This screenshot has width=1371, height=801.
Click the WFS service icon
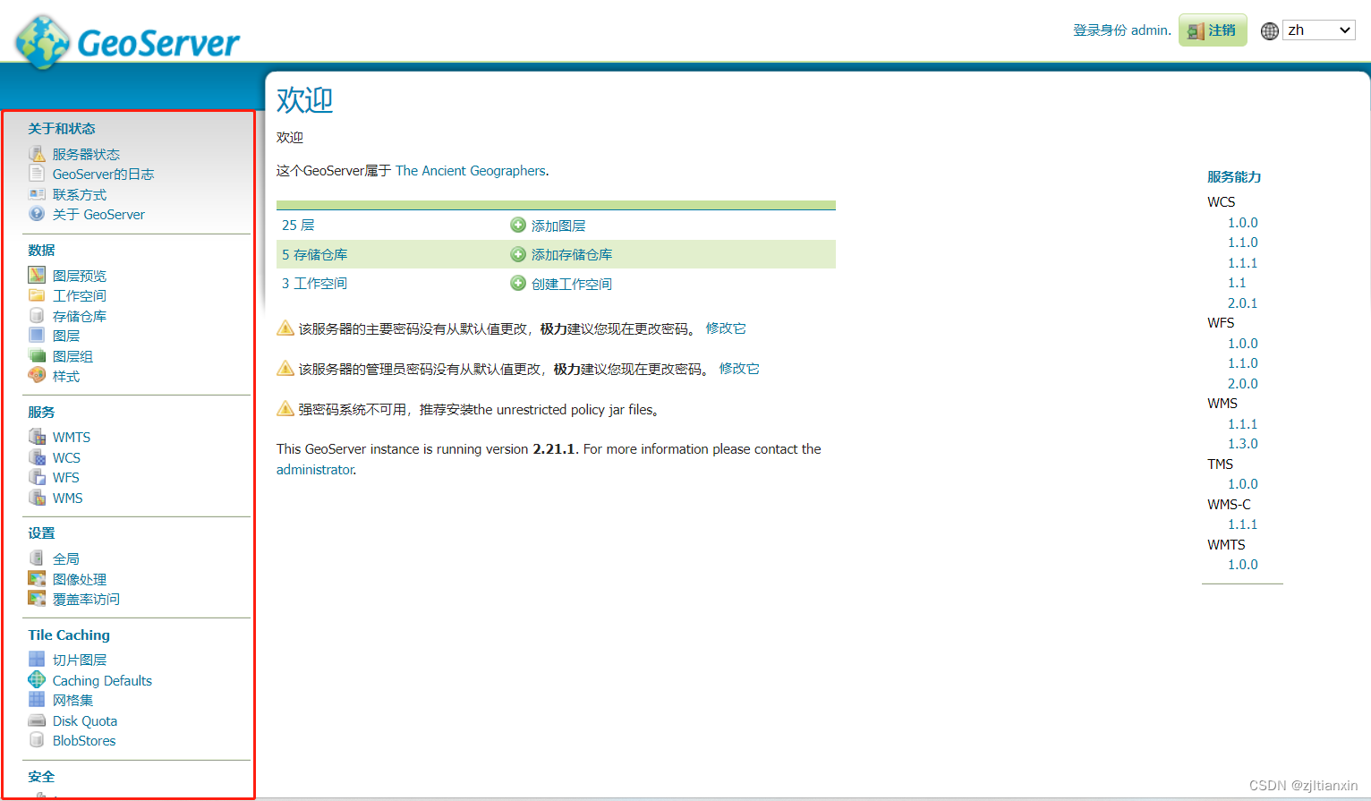pos(37,477)
